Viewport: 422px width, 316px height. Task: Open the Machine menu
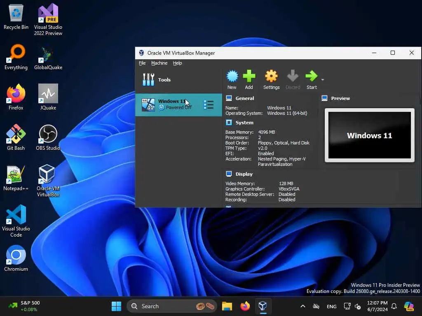pyautogui.click(x=159, y=63)
